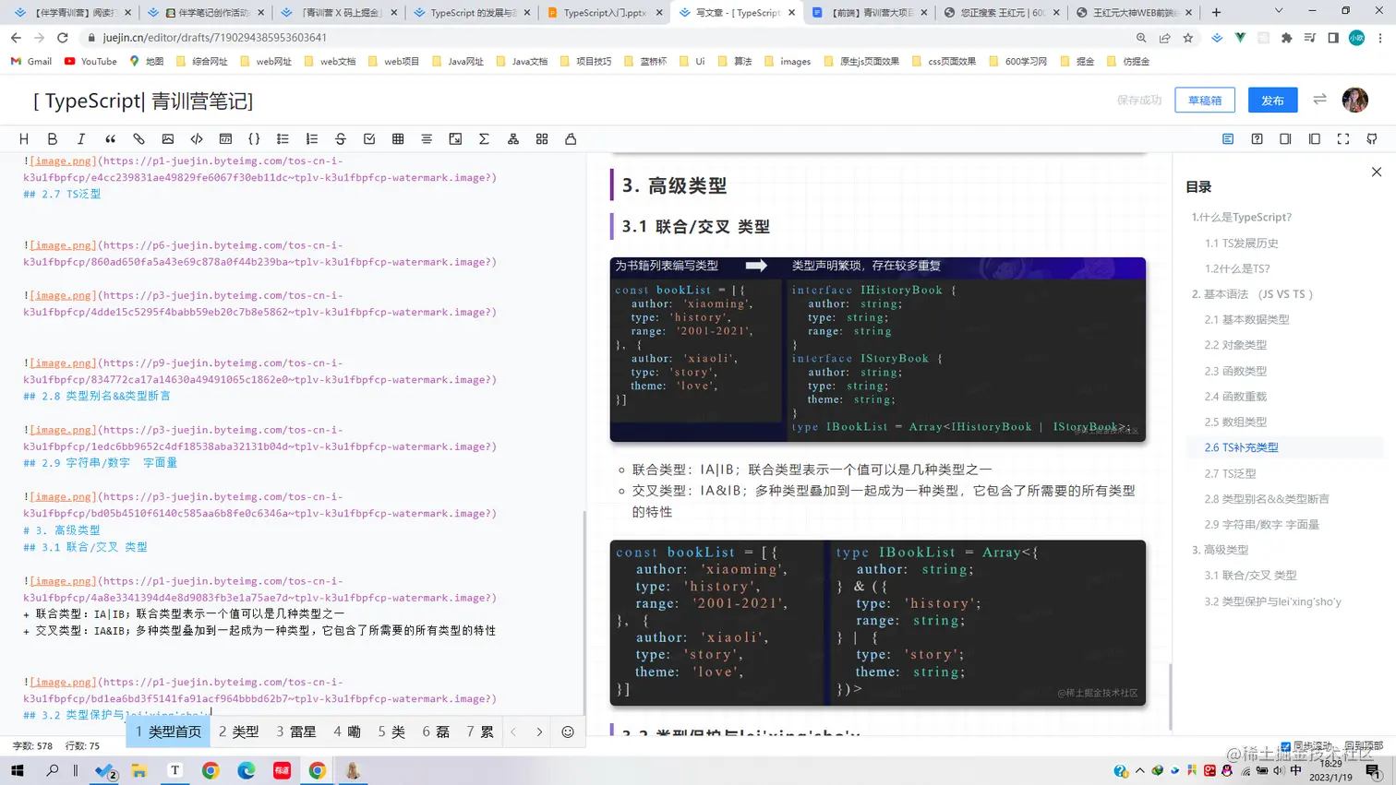The image size is (1396, 785).
Task: Toggle the table of contents panel icon
Action: pos(1228,139)
